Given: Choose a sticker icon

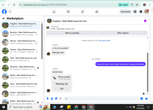Looking at the screenshot, I should (56, 98).
